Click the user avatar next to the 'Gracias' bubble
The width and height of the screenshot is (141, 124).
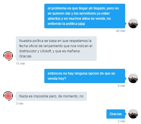(133, 114)
